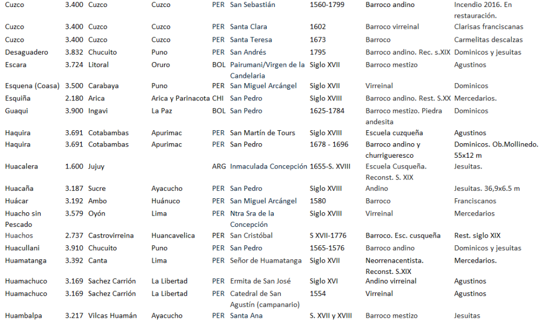Screen dimensions: 553x322
Task: Select the 'Incendio 2016. En restauración' note
Action: [483, 10]
